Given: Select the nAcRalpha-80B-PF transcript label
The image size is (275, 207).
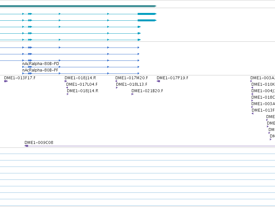Looking at the screenshot, I should 40,70.
